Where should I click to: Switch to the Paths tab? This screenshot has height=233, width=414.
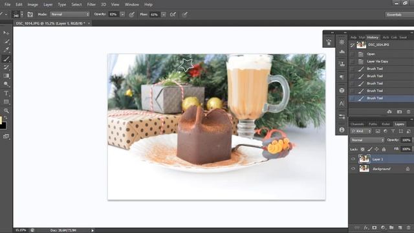pos(373,124)
